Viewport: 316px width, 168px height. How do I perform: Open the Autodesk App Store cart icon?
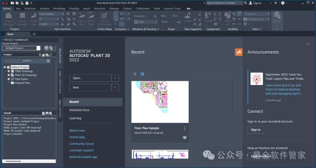pyautogui.click(x=276, y=3)
